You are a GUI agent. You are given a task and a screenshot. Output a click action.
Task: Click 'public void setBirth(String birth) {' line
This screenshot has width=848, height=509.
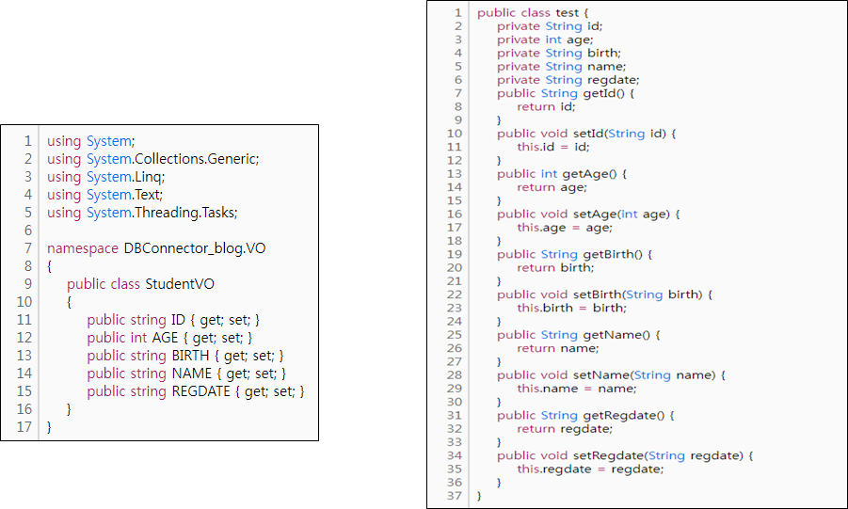(605, 294)
